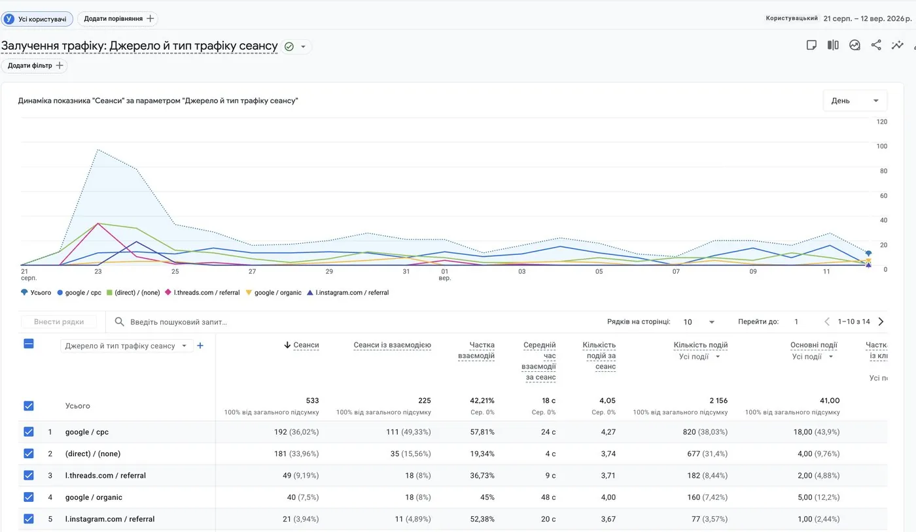
Task: Click the Внести рядки button
Action: click(x=58, y=322)
